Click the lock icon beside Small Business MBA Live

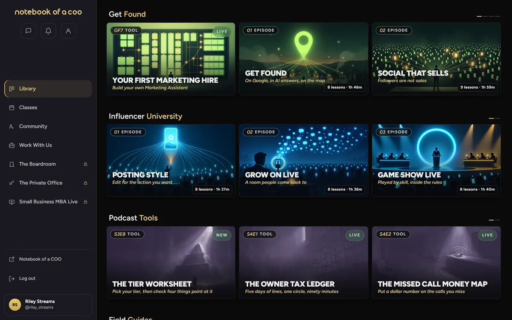click(85, 202)
